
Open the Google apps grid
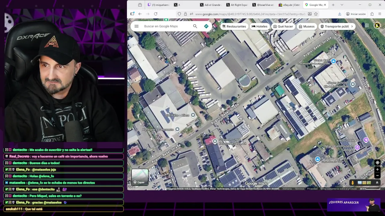pos(367,26)
